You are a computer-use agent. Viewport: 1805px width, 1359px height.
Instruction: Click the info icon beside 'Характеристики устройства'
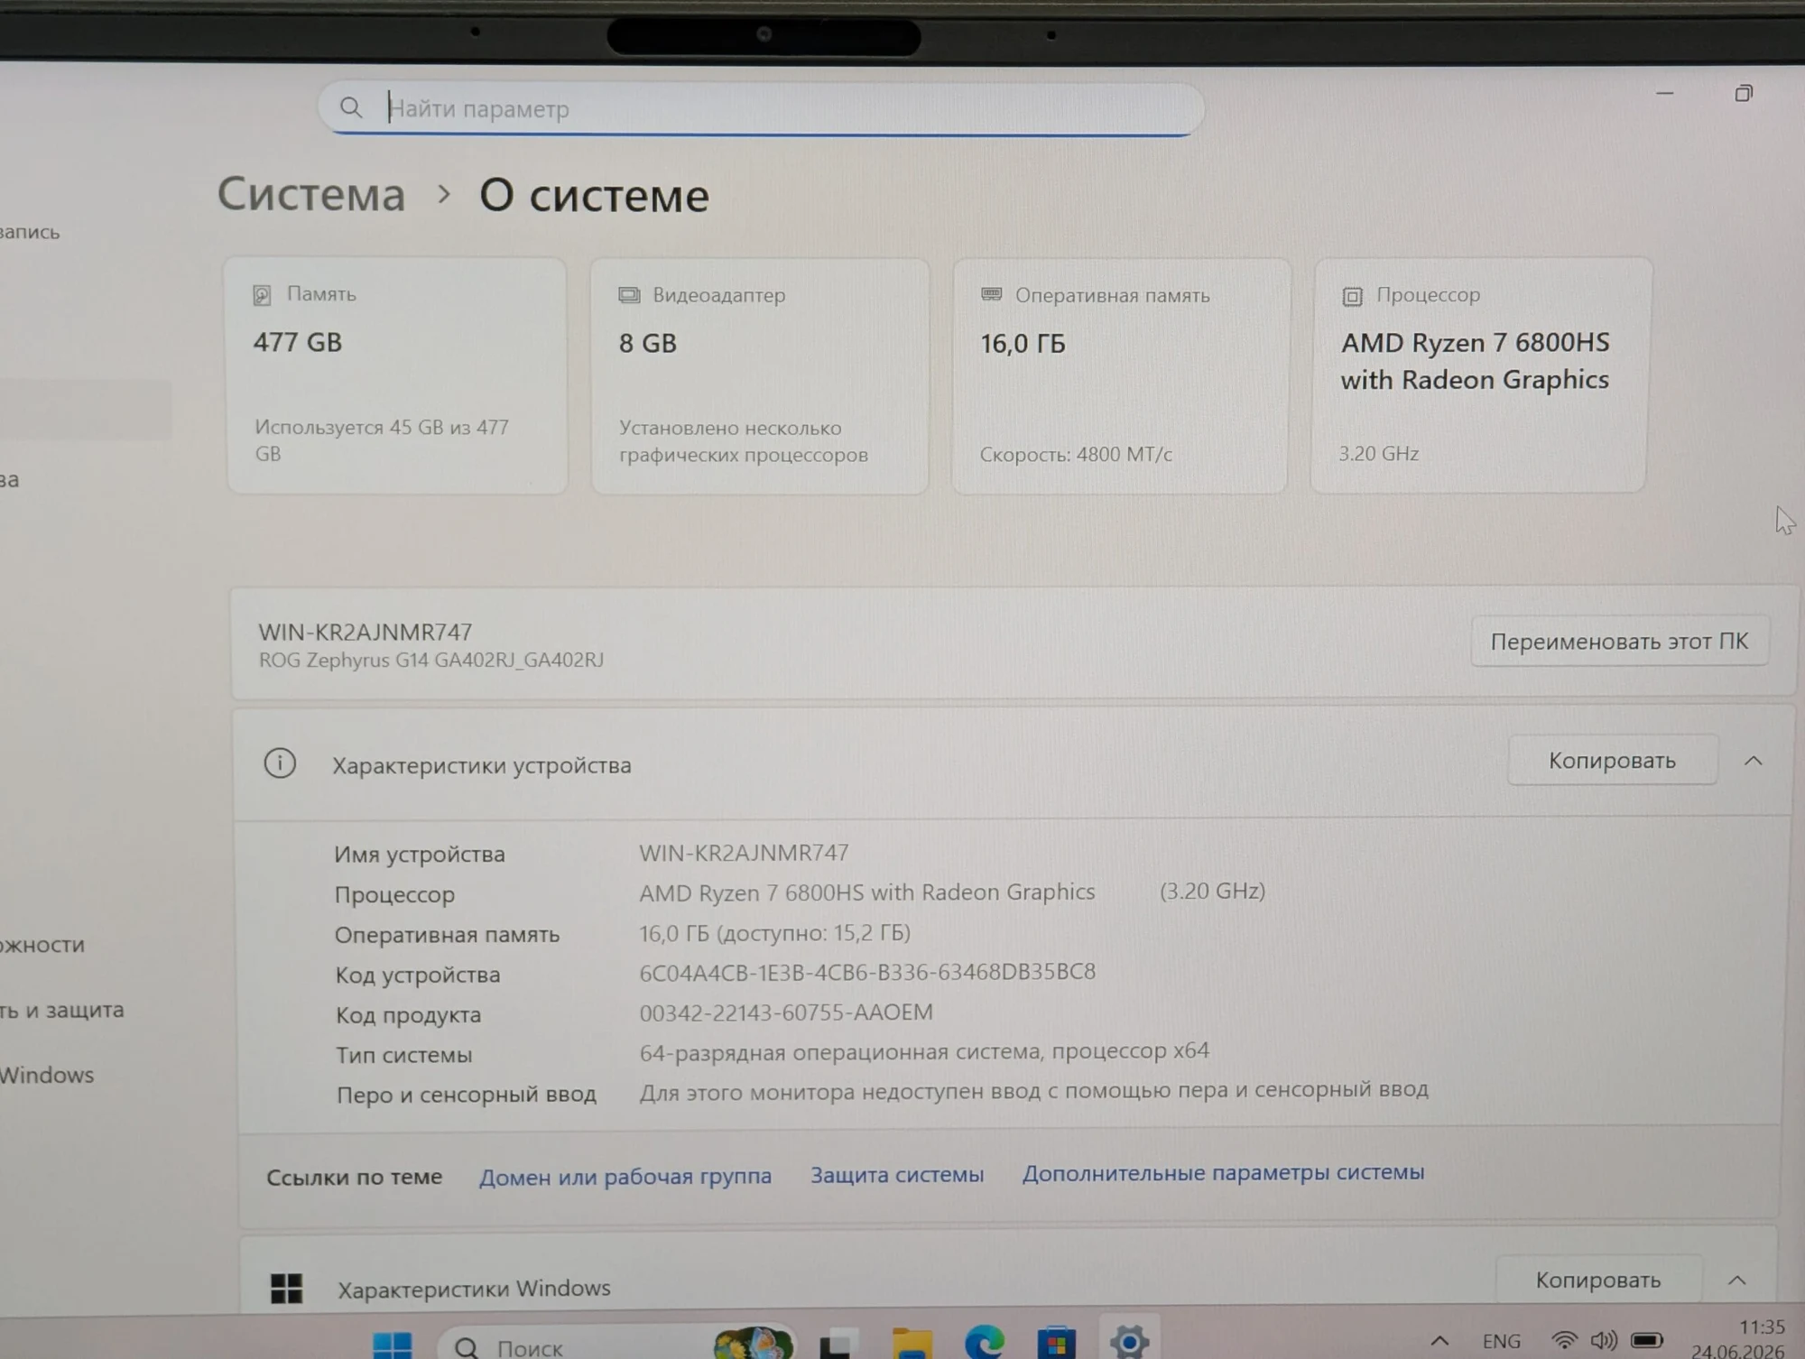tap(280, 763)
